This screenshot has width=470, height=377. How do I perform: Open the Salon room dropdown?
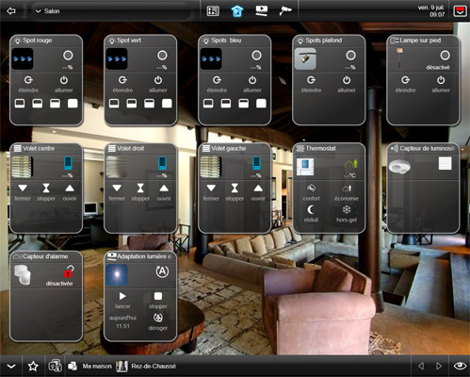[111, 11]
